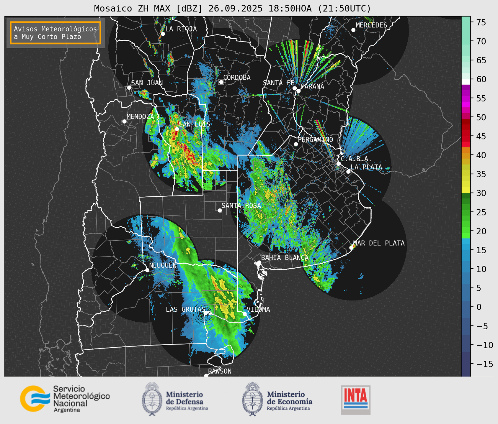Select the SANTA FE city label
Screen dimensions: 498x424
(278, 83)
